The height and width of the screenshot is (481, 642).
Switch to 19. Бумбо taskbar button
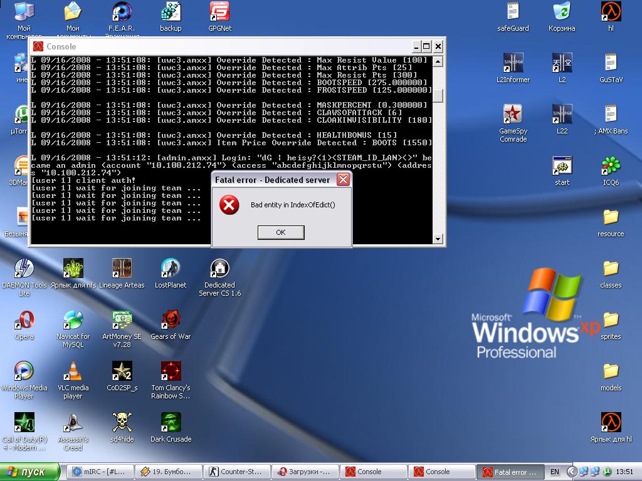pos(168,472)
